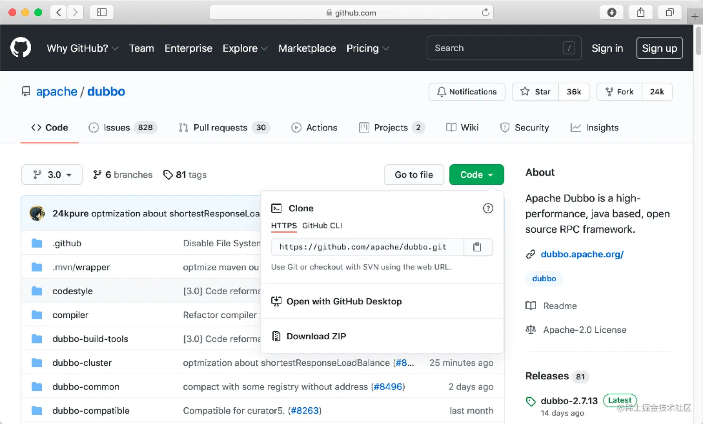Click the slash shortcut icon in Search

569,48
